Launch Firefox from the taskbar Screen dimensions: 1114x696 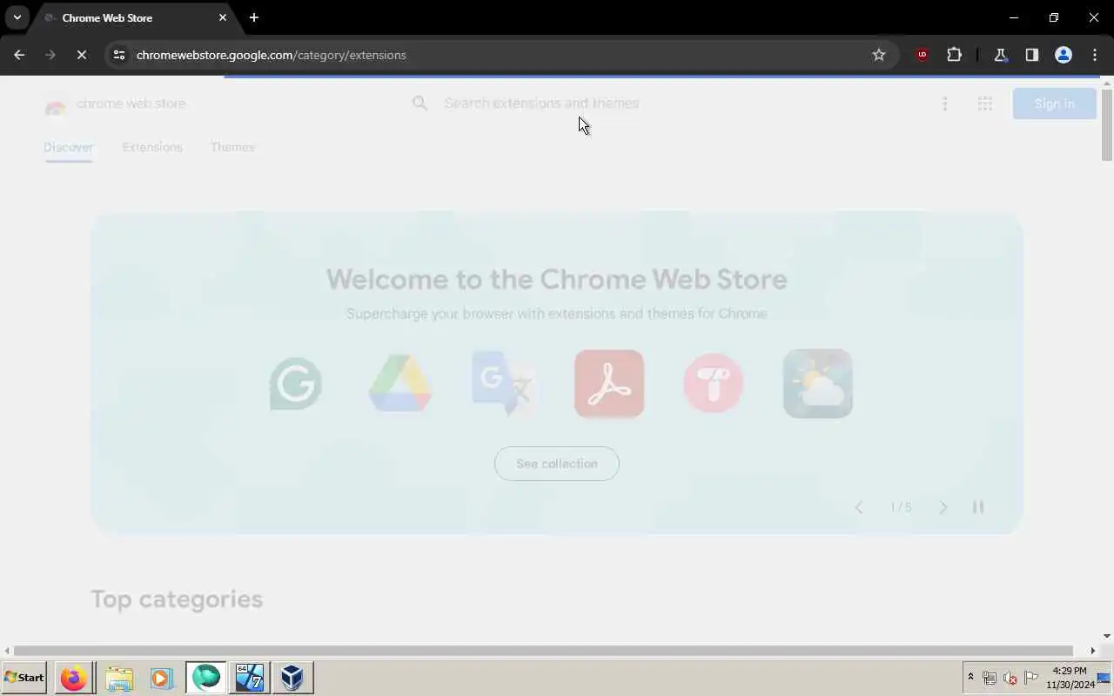[x=74, y=677]
